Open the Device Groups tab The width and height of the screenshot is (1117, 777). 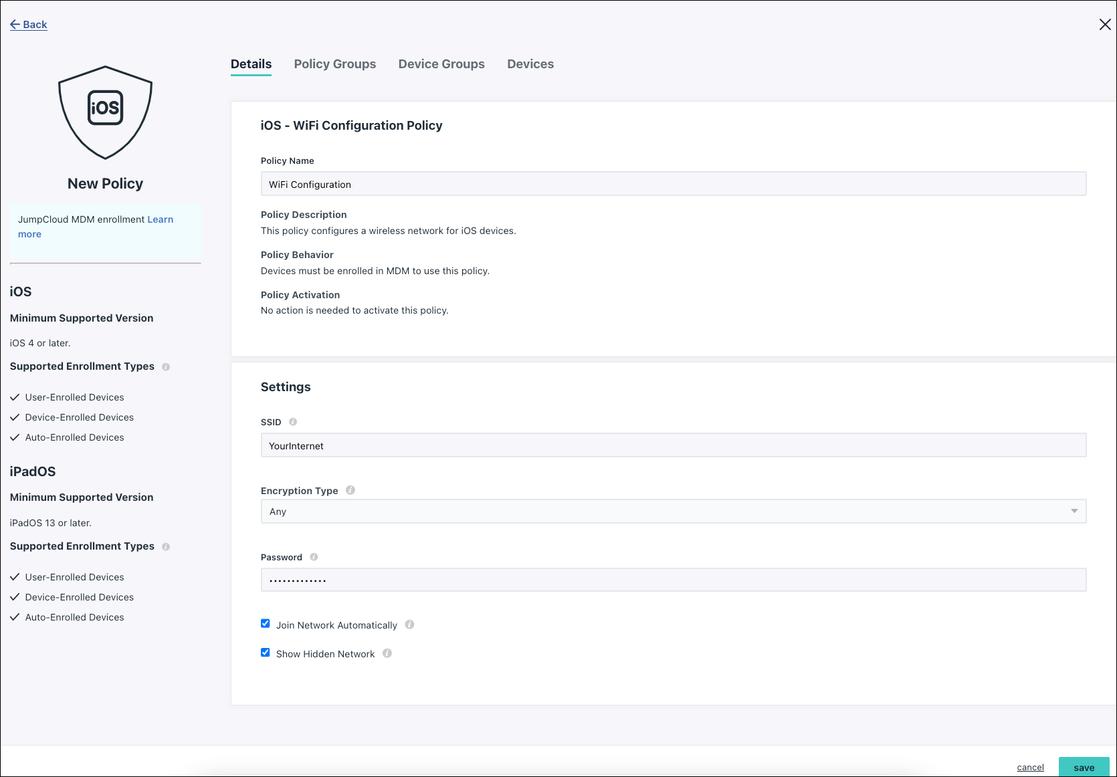[441, 64]
